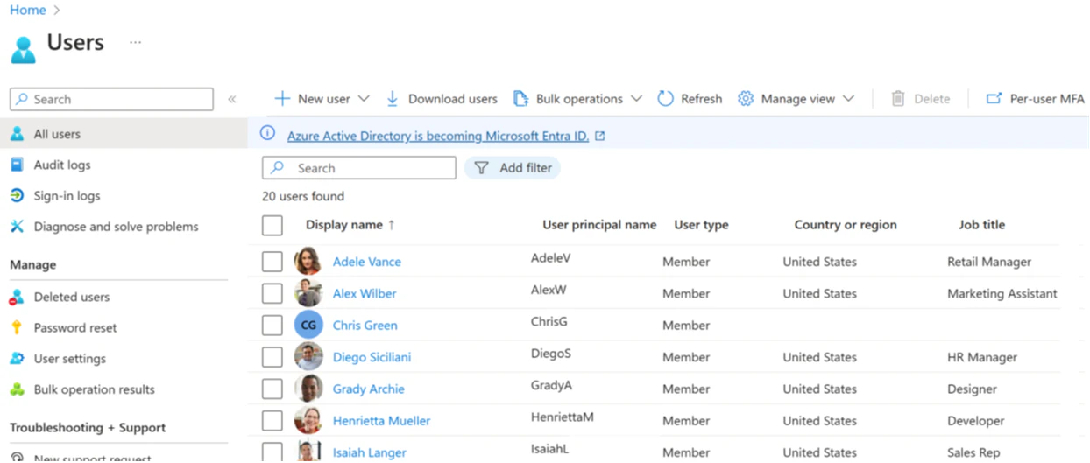Click Marketing Assistant job title cell
1090x463 pixels.
click(1002, 293)
